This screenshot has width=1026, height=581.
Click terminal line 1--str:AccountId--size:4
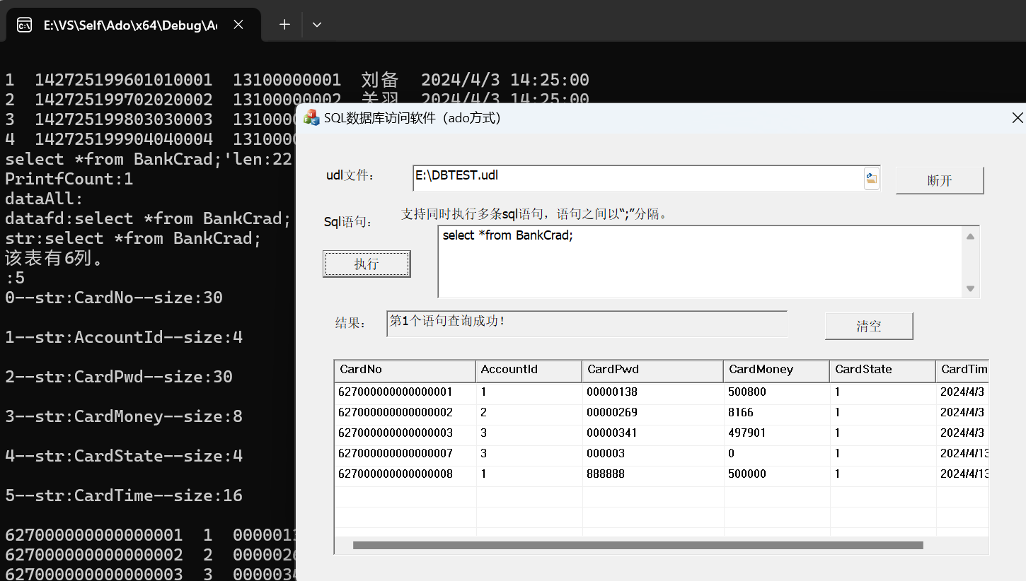click(x=124, y=337)
